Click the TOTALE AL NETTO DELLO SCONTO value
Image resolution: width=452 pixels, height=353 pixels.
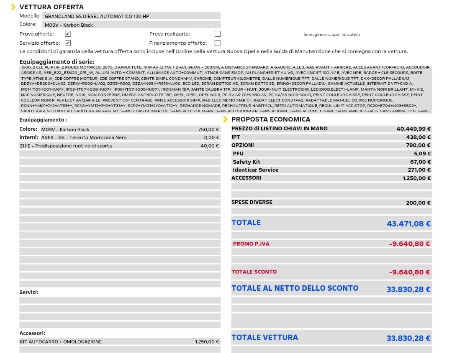408,289
